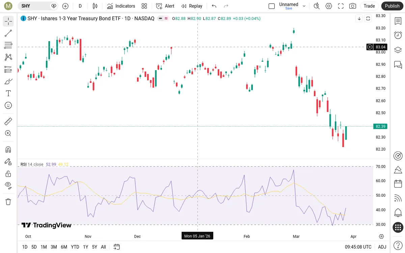Select the 1D time range
The width and height of the screenshot is (405, 253).
(x=25, y=247)
